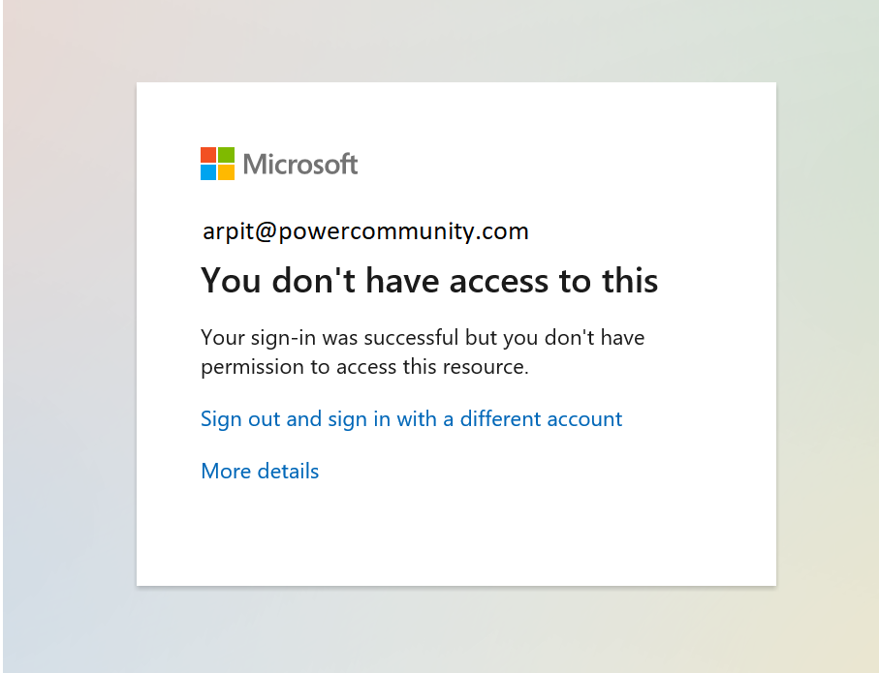Click the Microsoft four-square logo

[x=217, y=164]
